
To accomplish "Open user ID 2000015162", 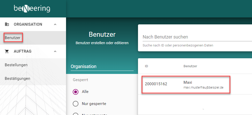I will tap(156, 84).
